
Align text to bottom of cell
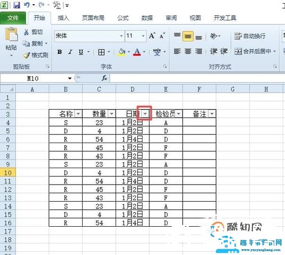(199, 37)
